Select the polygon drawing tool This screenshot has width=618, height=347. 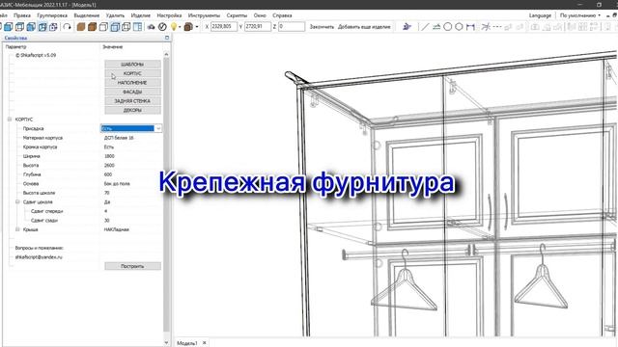459,27
